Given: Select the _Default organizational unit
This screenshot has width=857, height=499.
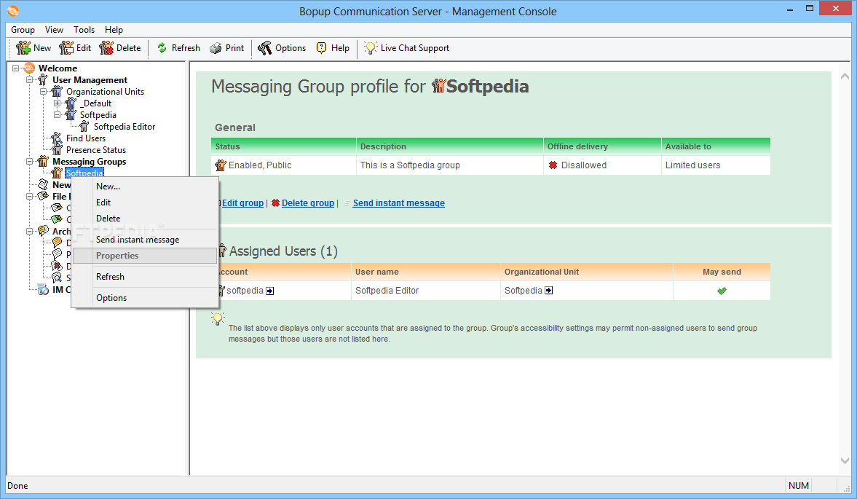Looking at the screenshot, I should coord(95,103).
